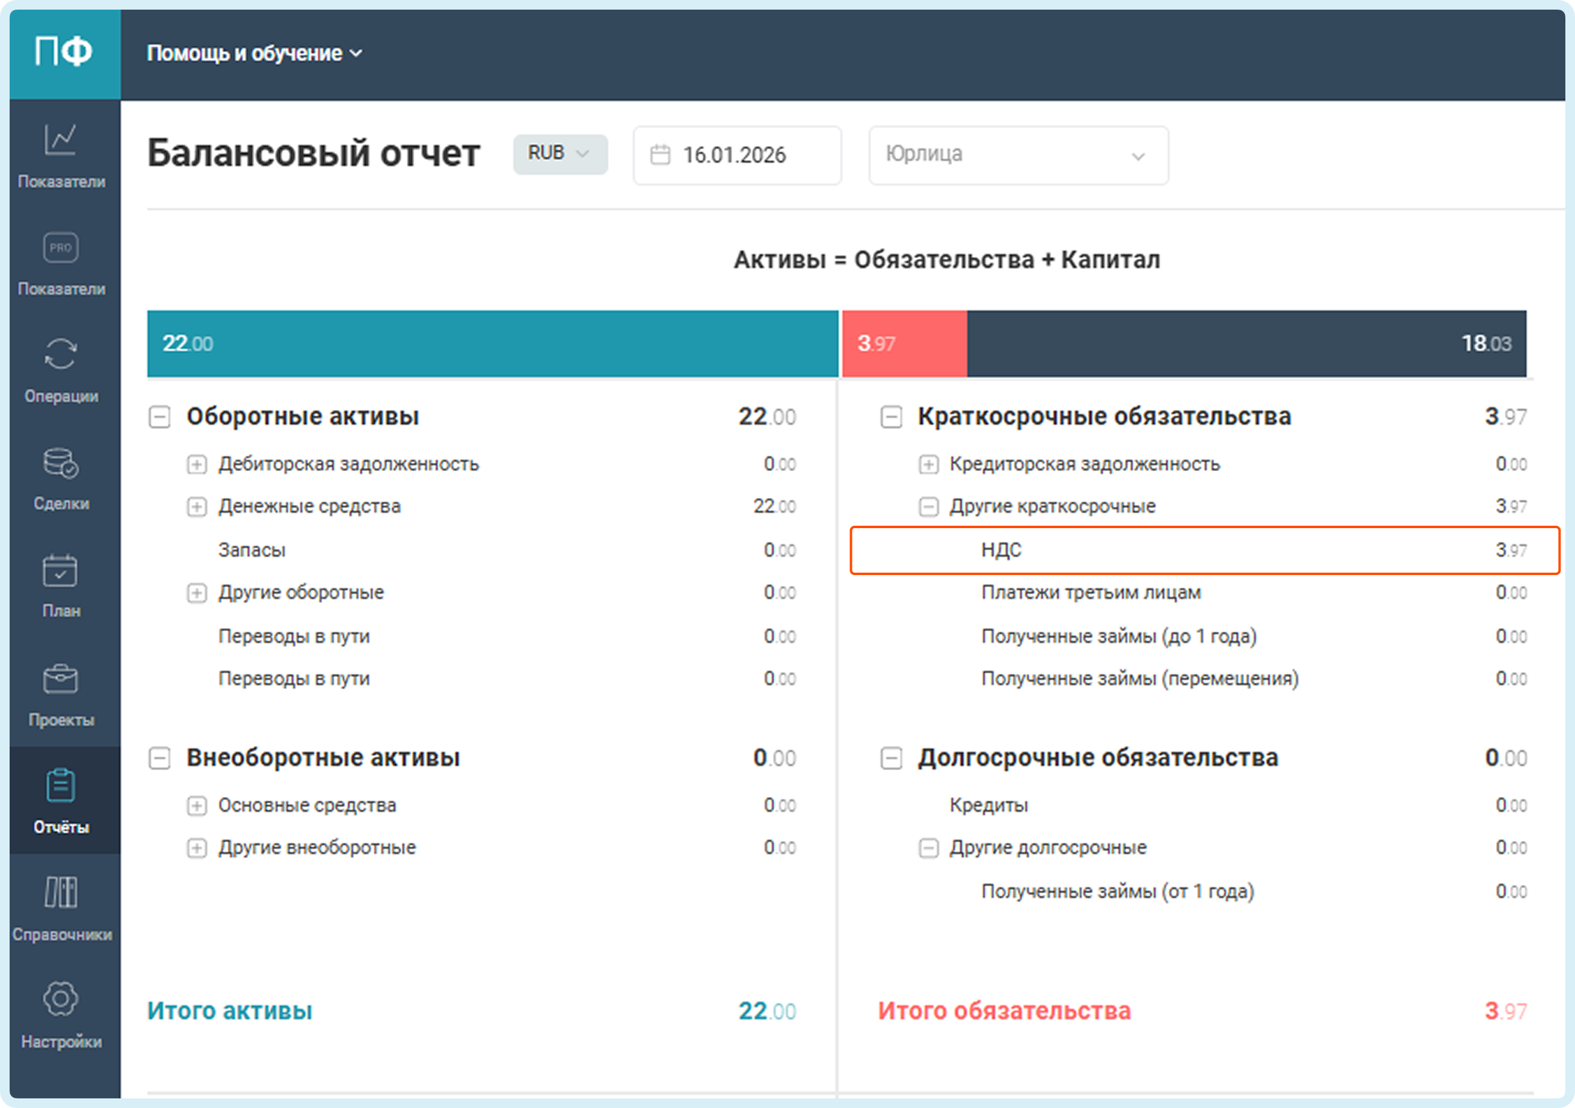Open Справочники via books icon
Viewport: 1575px width, 1108px height.
pyautogui.click(x=60, y=893)
